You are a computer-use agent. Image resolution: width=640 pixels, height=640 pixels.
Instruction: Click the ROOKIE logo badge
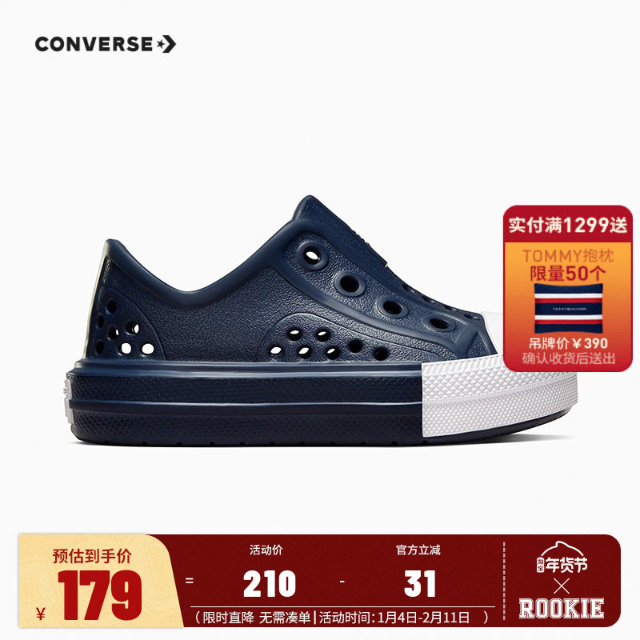coord(562,609)
